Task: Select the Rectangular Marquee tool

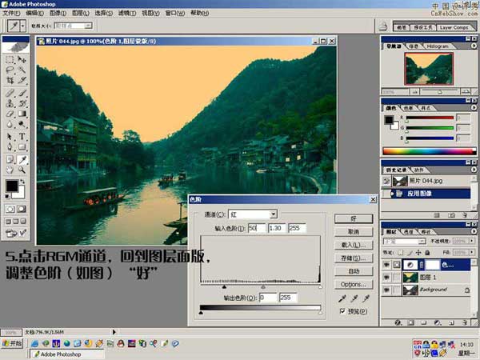Action: pos(10,59)
